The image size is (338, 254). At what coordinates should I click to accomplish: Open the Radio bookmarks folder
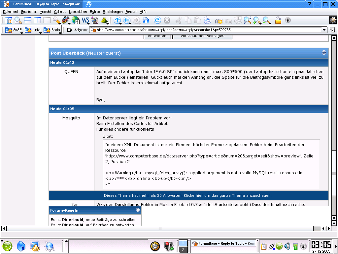[x=52, y=30]
